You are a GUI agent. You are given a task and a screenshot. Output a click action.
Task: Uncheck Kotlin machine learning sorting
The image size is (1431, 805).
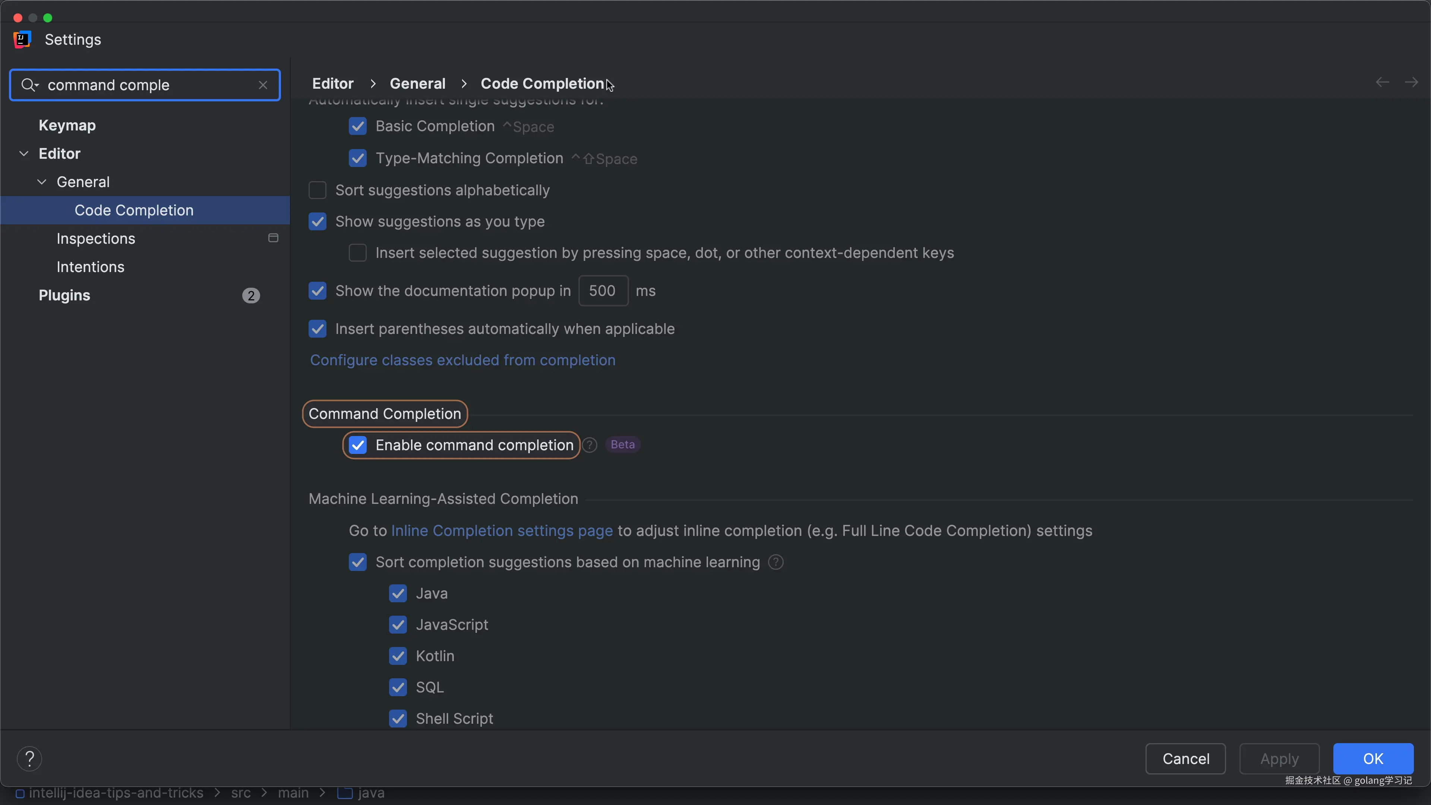(x=398, y=656)
